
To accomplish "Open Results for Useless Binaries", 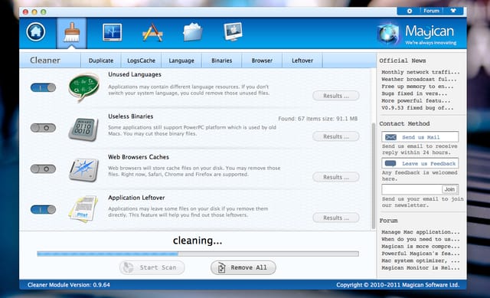I will pos(336,136).
